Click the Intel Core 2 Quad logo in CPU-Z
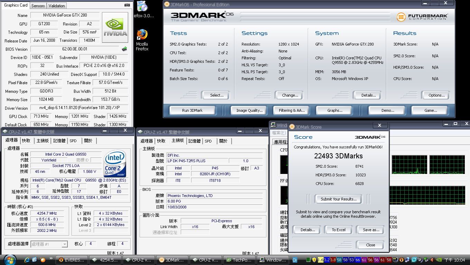Viewport: 470px width, 265px height. pyautogui.click(x=115, y=164)
